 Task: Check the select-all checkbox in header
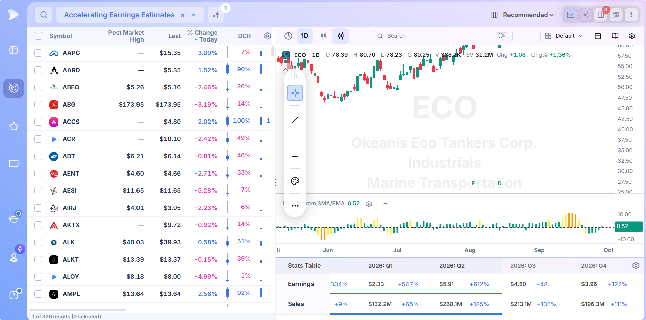39,36
